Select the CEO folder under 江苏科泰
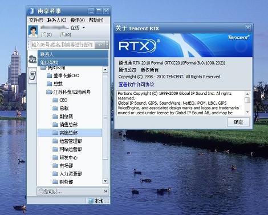Viewport: 268px width, 215px height. 60,100
